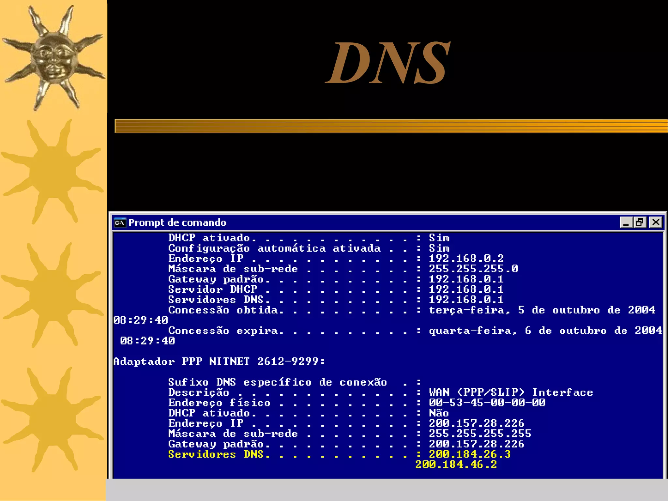Click second DNS server 200.184.46.2
Image resolution: width=668 pixels, height=501 pixels.
[456, 464]
